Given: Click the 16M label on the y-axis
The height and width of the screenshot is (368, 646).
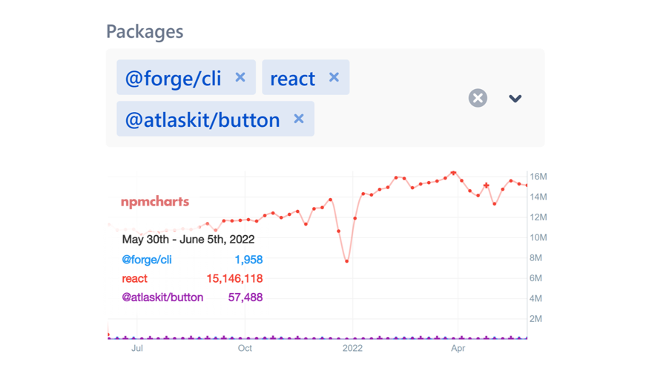Looking at the screenshot, I should click(x=538, y=177).
